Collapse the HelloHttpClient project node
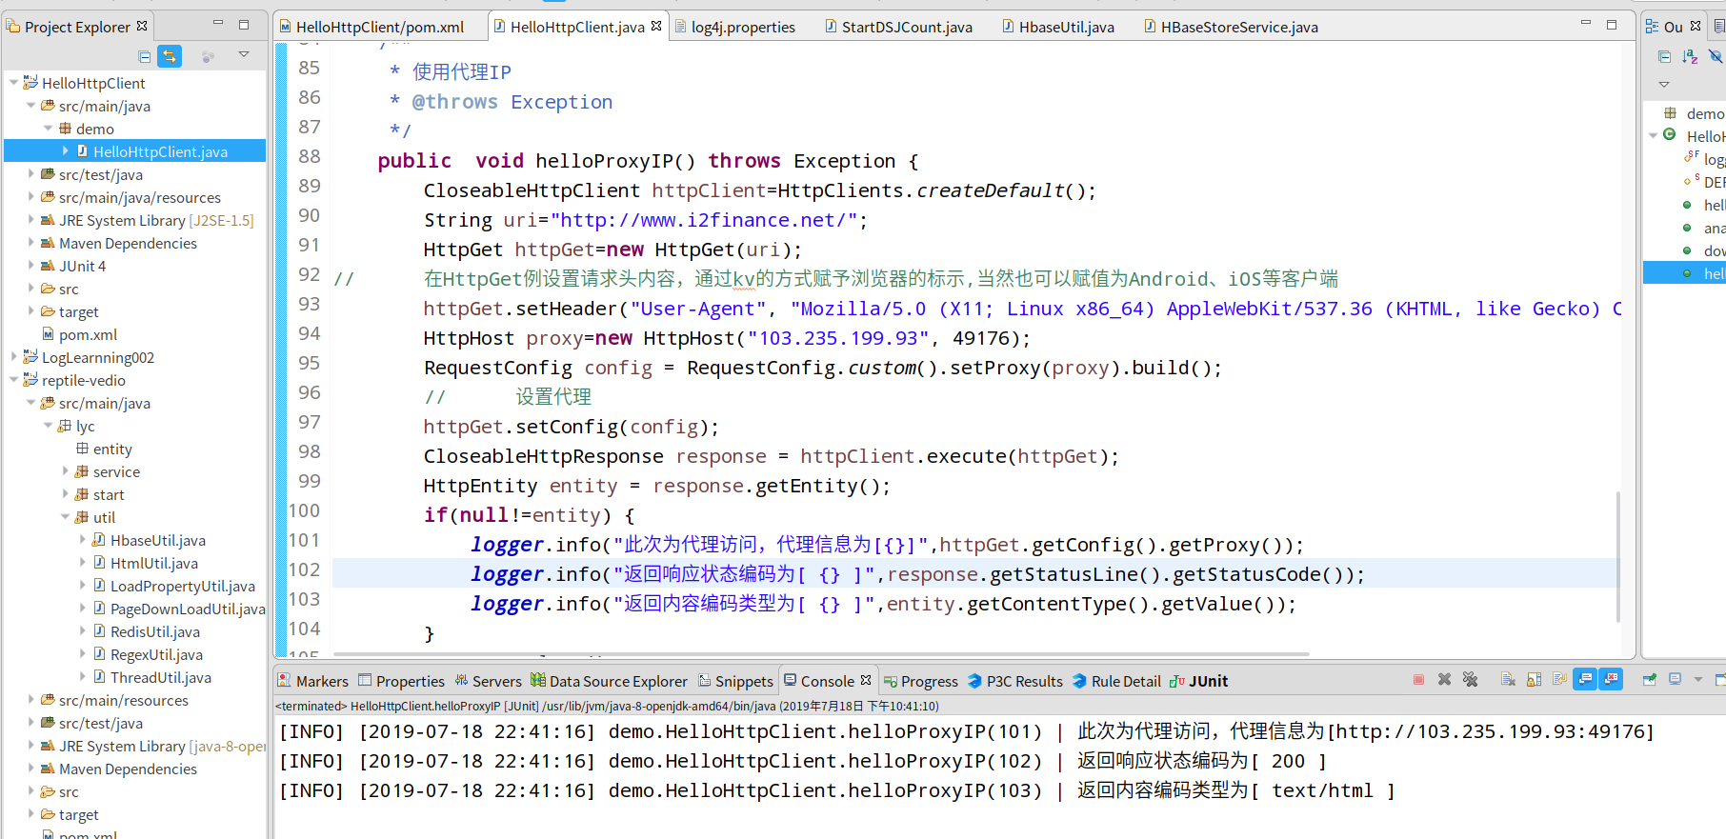 click(13, 83)
